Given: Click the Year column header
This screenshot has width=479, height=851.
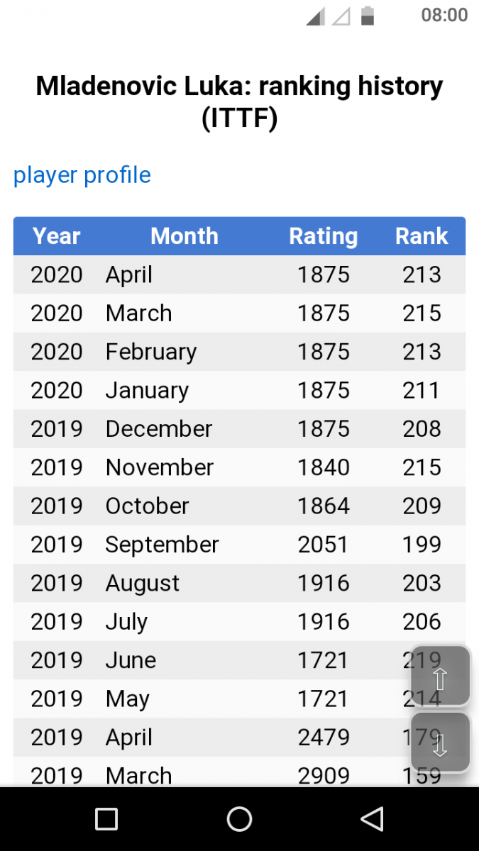Looking at the screenshot, I should click(57, 236).
